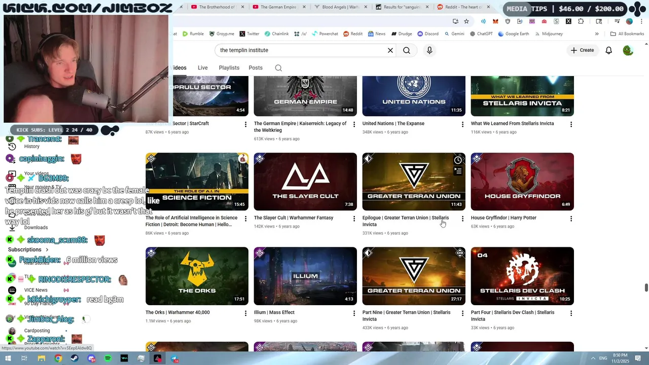
Task: Launch Steam from the taskbar
Action: tap(75, 358)
